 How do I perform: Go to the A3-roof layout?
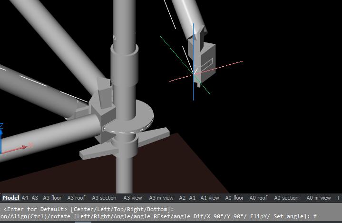[76, 198]
